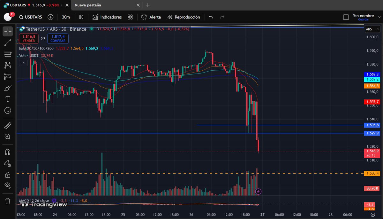Switch to the Nueva pestaña tab
Screen dimensions: 383x219
[88, 5]
